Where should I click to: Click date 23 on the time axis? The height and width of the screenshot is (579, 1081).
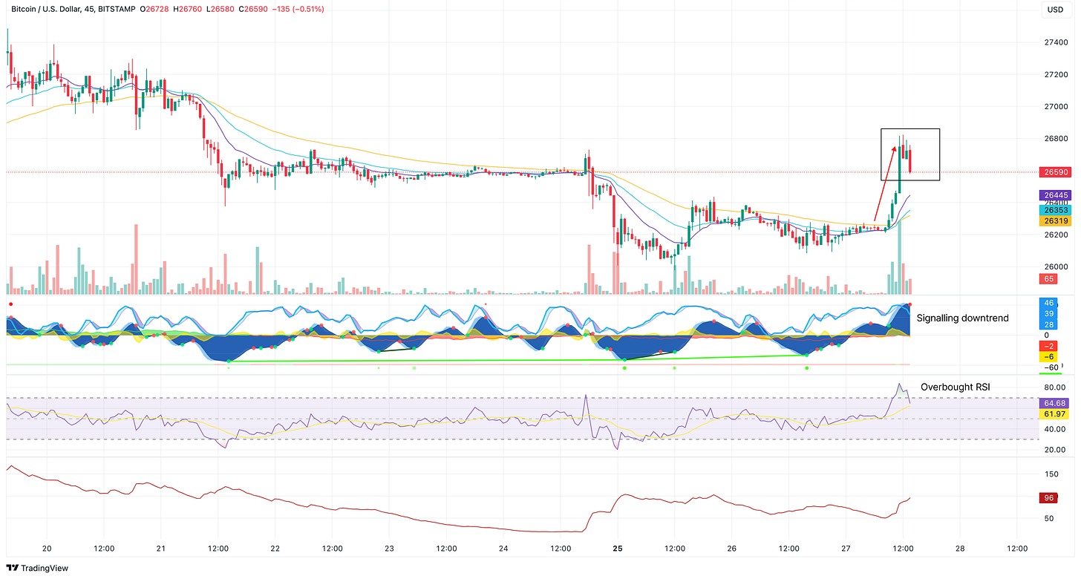point(389,549)
